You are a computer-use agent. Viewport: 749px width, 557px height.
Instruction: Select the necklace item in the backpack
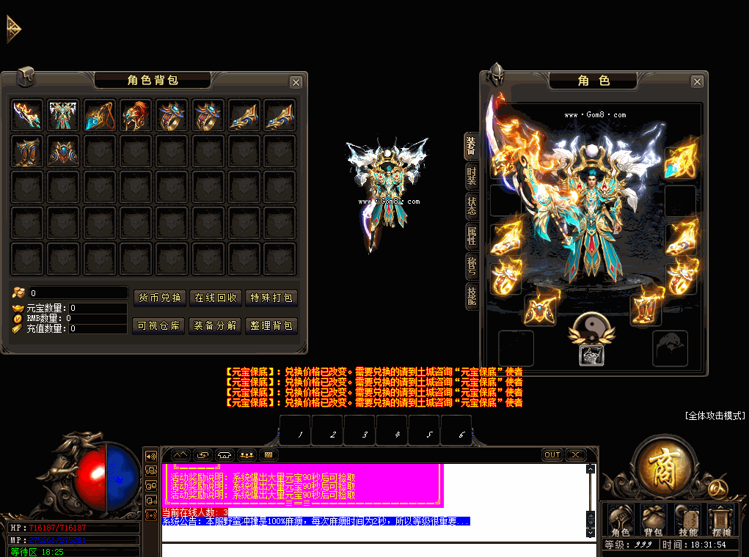[x=100, y=114]
